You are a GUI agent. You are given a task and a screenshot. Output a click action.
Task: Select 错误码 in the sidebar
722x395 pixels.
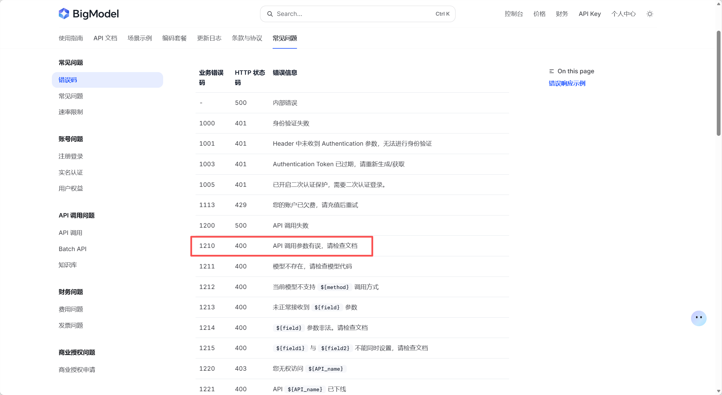[107, 80]
